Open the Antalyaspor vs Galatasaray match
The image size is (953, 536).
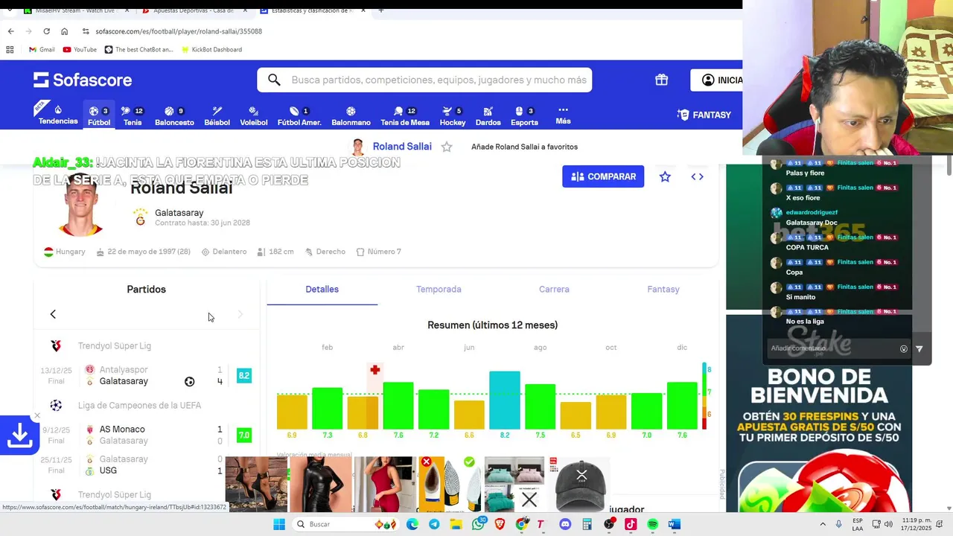[146, 375]
